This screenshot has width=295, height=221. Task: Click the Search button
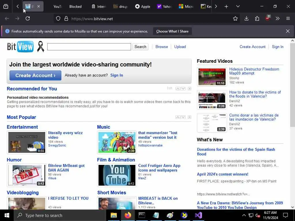140,47
